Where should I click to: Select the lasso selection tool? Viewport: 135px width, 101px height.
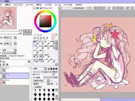[x=38, y=35]
